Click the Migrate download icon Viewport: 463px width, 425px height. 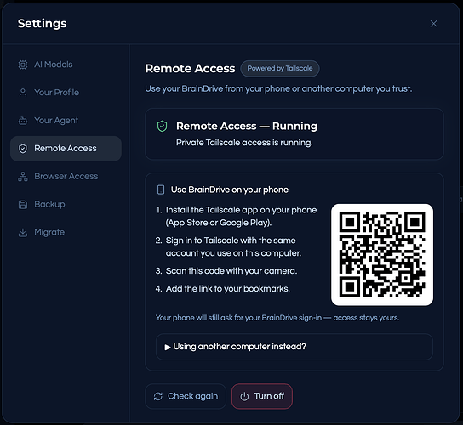coord(23,232)
